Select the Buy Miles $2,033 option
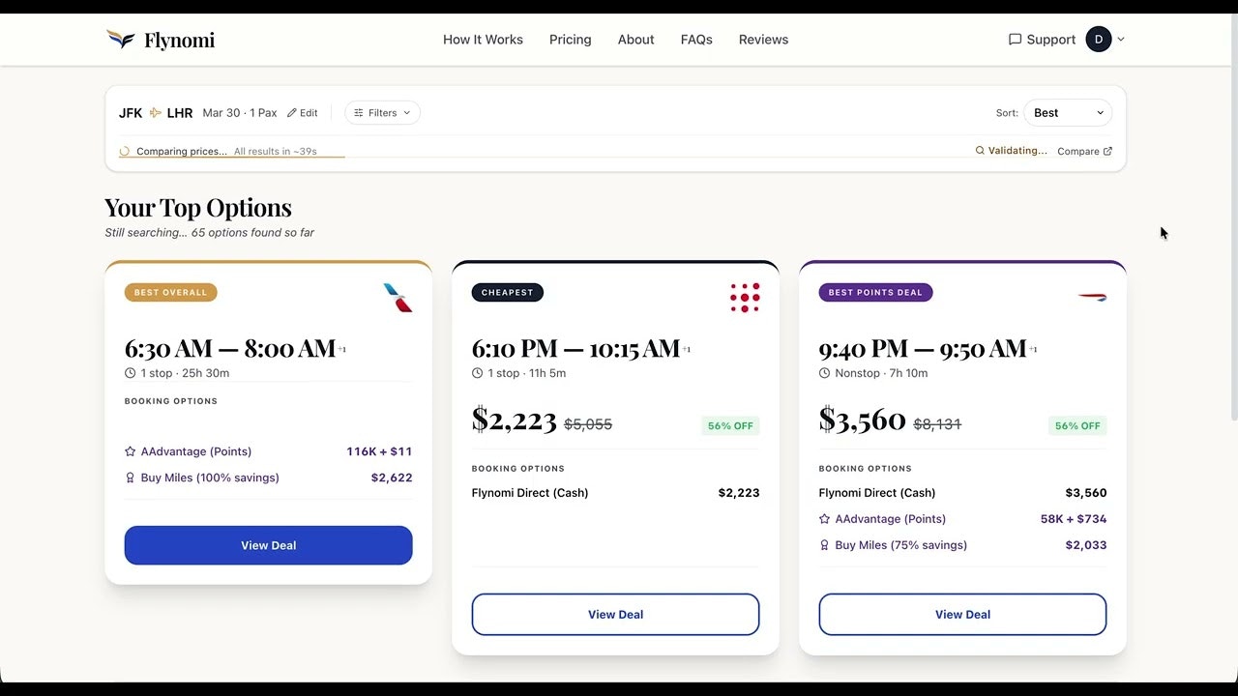 coord(963,545)
